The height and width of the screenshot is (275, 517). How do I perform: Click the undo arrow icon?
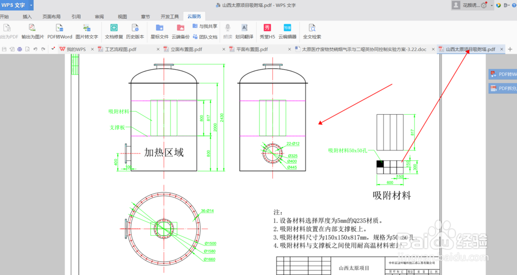(x=35, y=49)
